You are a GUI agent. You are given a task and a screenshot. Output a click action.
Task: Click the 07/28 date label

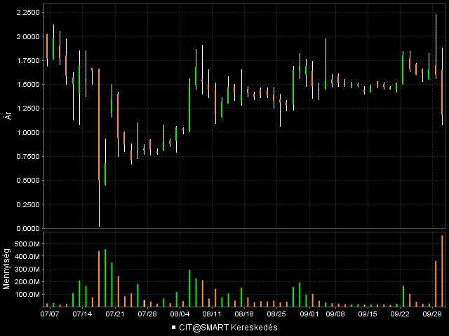[x=147, y=314]
